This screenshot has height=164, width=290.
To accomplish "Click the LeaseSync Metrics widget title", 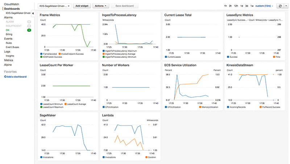I will coord(240,15).
